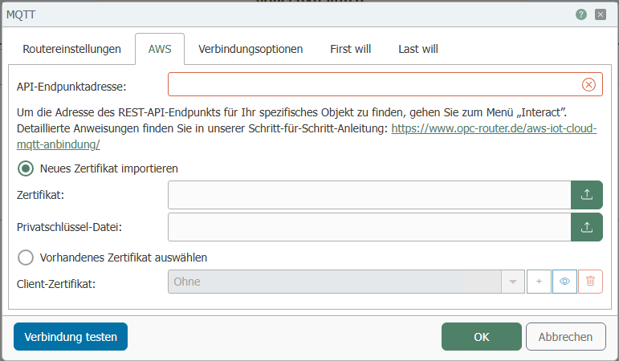View client certificate with eye icon
Image resolution: width=619 pixels, height=361 pixels.
coord(564,282)
